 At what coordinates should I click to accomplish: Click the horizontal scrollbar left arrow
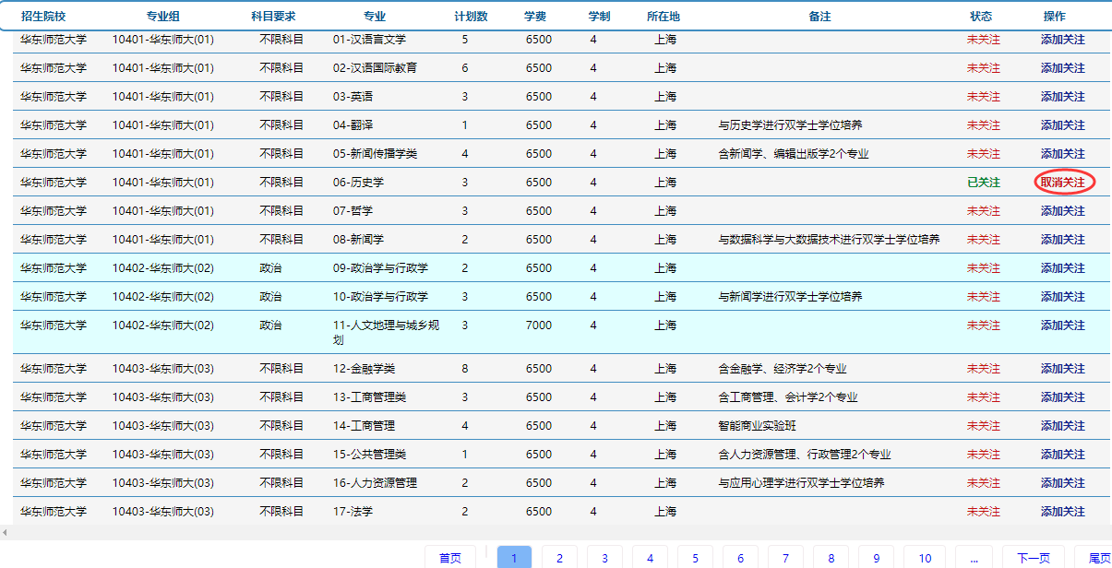coord(5,532)
